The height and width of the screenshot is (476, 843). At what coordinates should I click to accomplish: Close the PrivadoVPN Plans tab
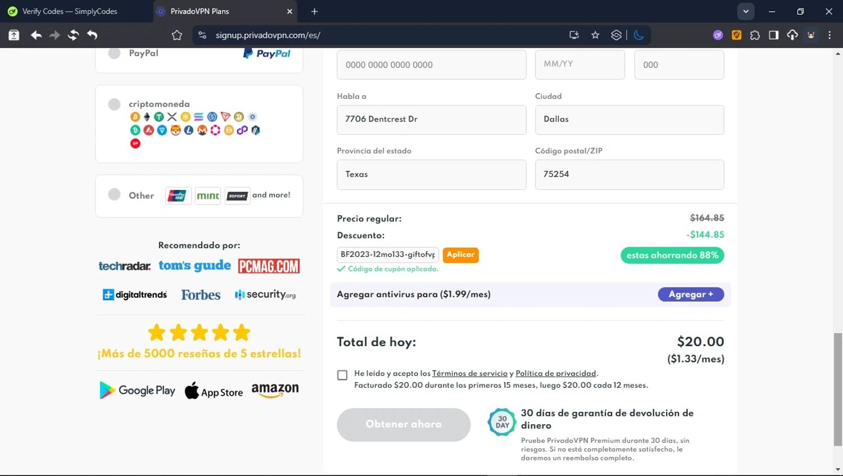click(290, 11)
